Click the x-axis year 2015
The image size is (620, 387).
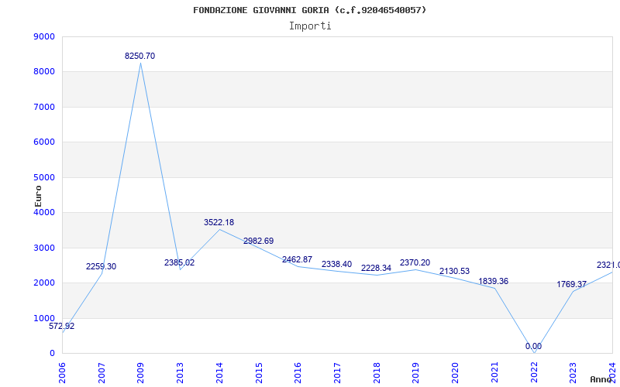[x=259, y=373]
